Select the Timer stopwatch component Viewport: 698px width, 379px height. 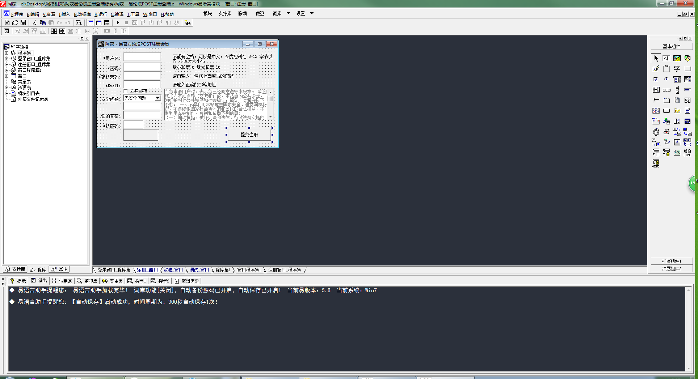tap(656, 132)
